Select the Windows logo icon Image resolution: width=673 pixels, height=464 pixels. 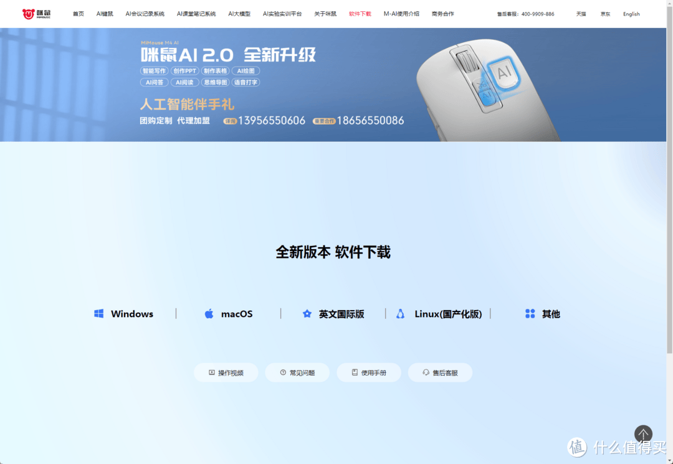[99, 314]
